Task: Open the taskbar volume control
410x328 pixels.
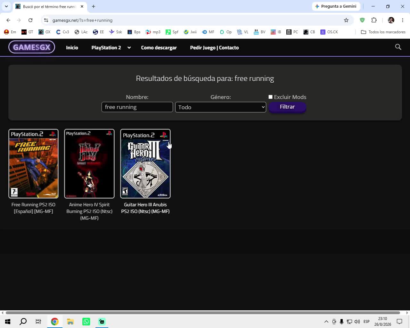Action: pyautogui.click(x=357, y=322)
